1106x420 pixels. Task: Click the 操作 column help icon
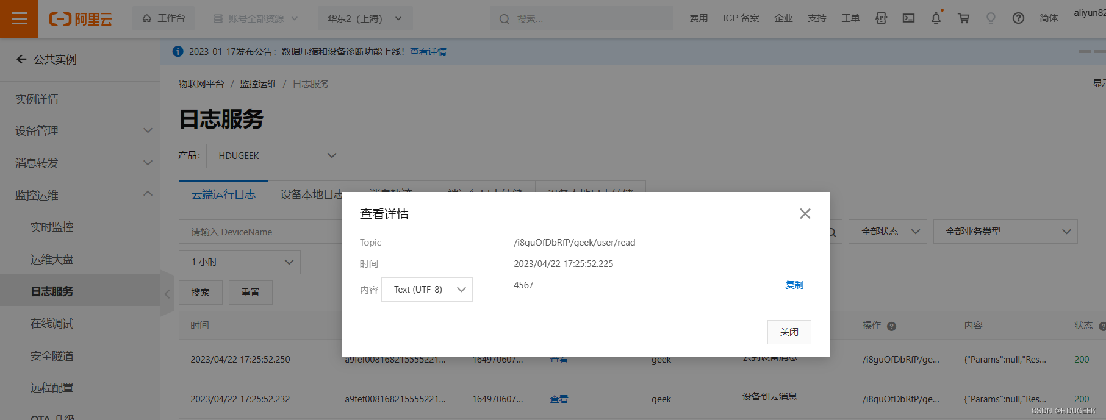pos(891,326)
